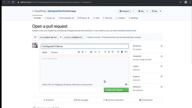Screen dimensions: 192x108
Task: Open the Labels gear icon
Action: coord(161,66)
